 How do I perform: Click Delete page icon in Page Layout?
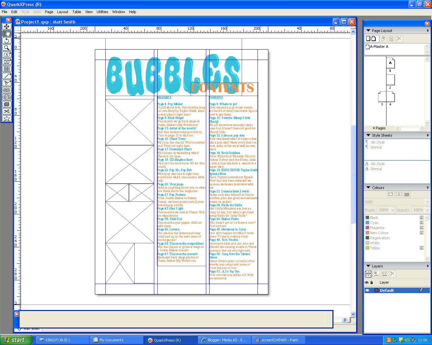tap(399, 39)
